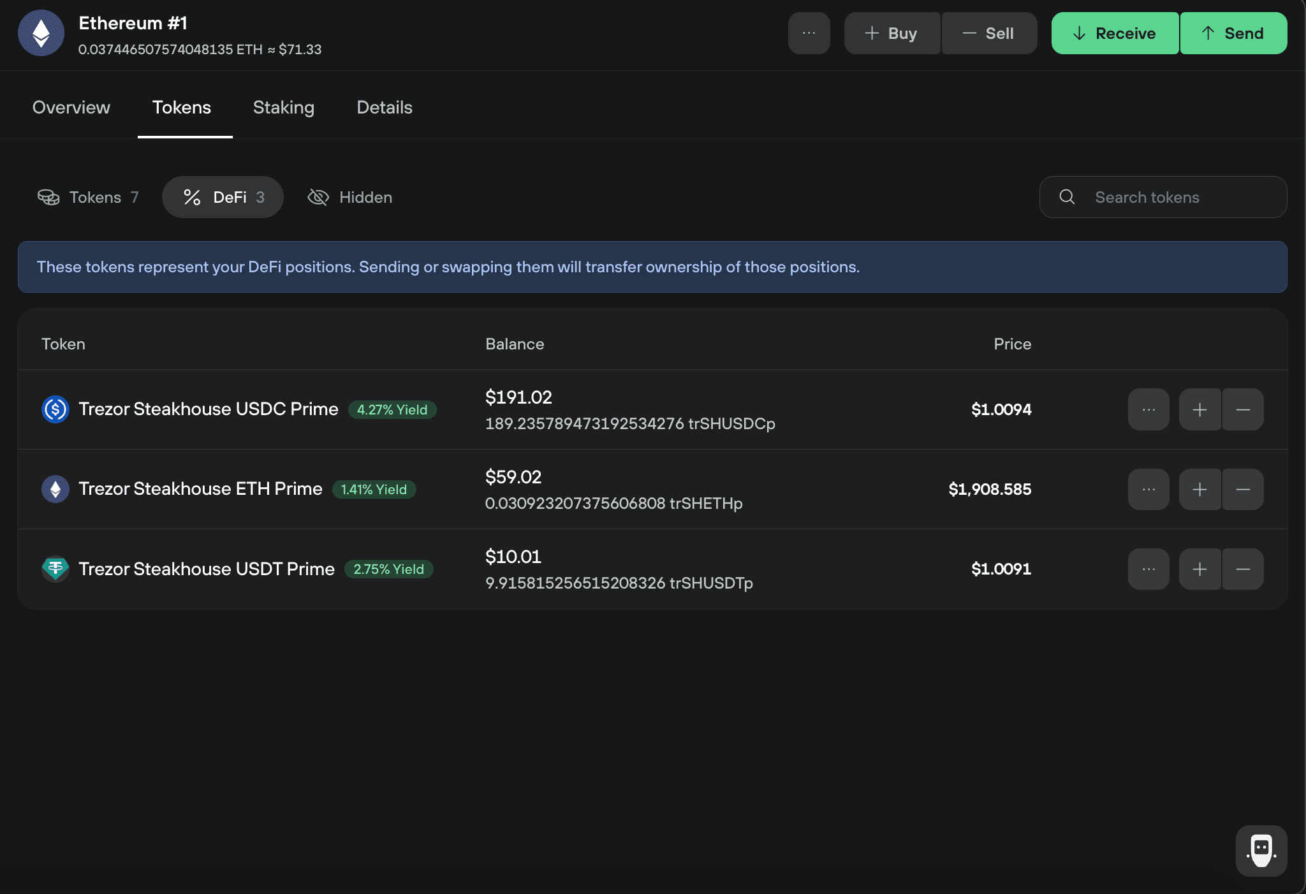Click the green Receive button
Screen dimensions: 1306x894
pyautogui.click(x=1115, y=33)
